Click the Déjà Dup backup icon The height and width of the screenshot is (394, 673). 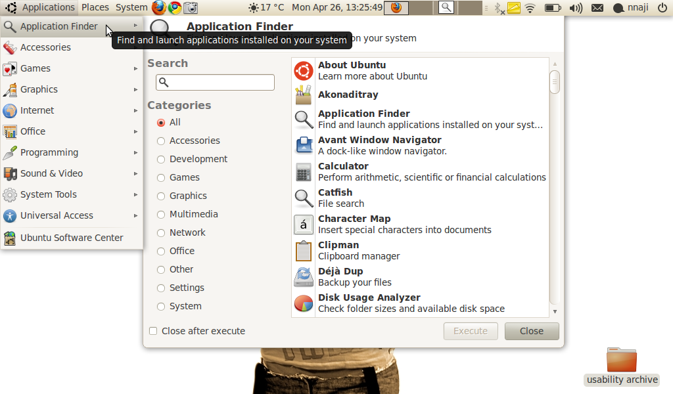click(x=303, y=277)
